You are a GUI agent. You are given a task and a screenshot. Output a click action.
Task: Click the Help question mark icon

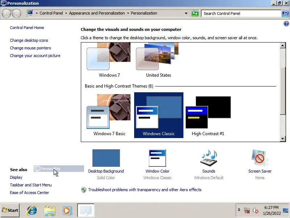tap(286, 24)
